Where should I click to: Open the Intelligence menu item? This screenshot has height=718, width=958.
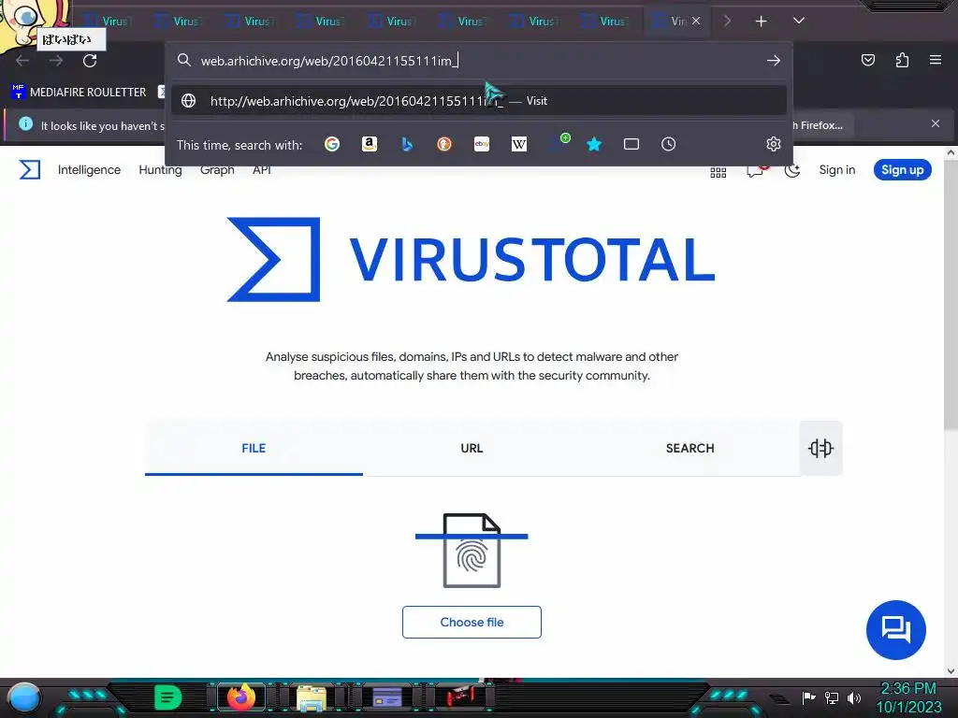coord(89,170)
